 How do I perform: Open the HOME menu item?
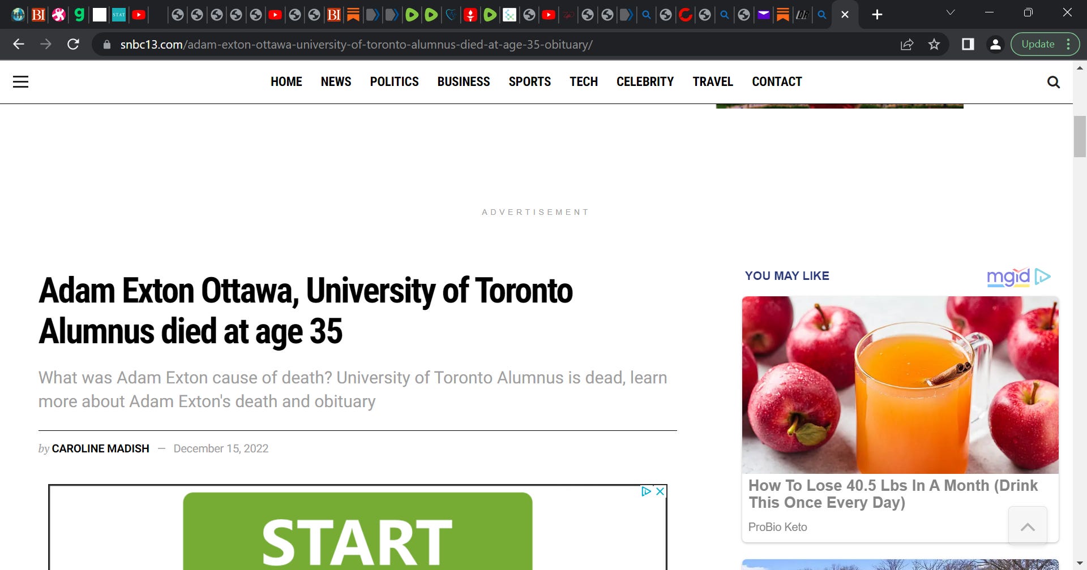[x=286, y=81]
